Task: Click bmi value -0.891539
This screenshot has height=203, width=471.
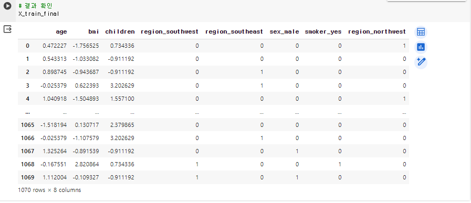Action: 86,151
